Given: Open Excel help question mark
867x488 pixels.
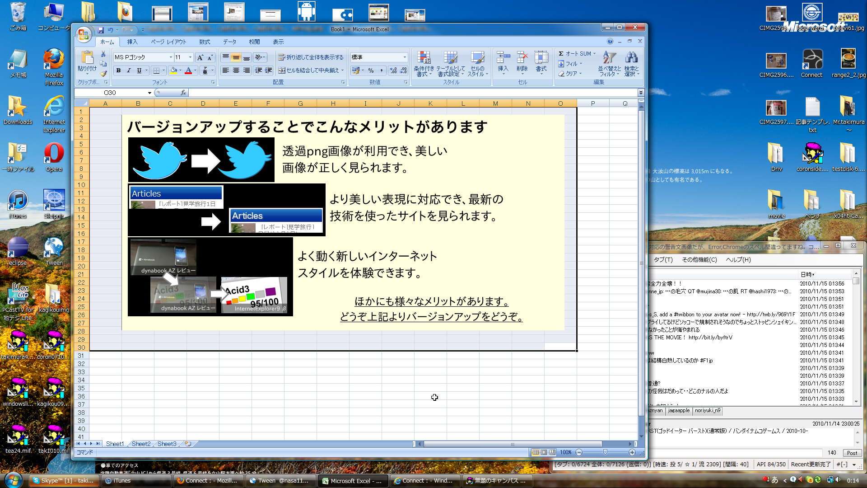Looking at the screenshot, I should point(610,42).
